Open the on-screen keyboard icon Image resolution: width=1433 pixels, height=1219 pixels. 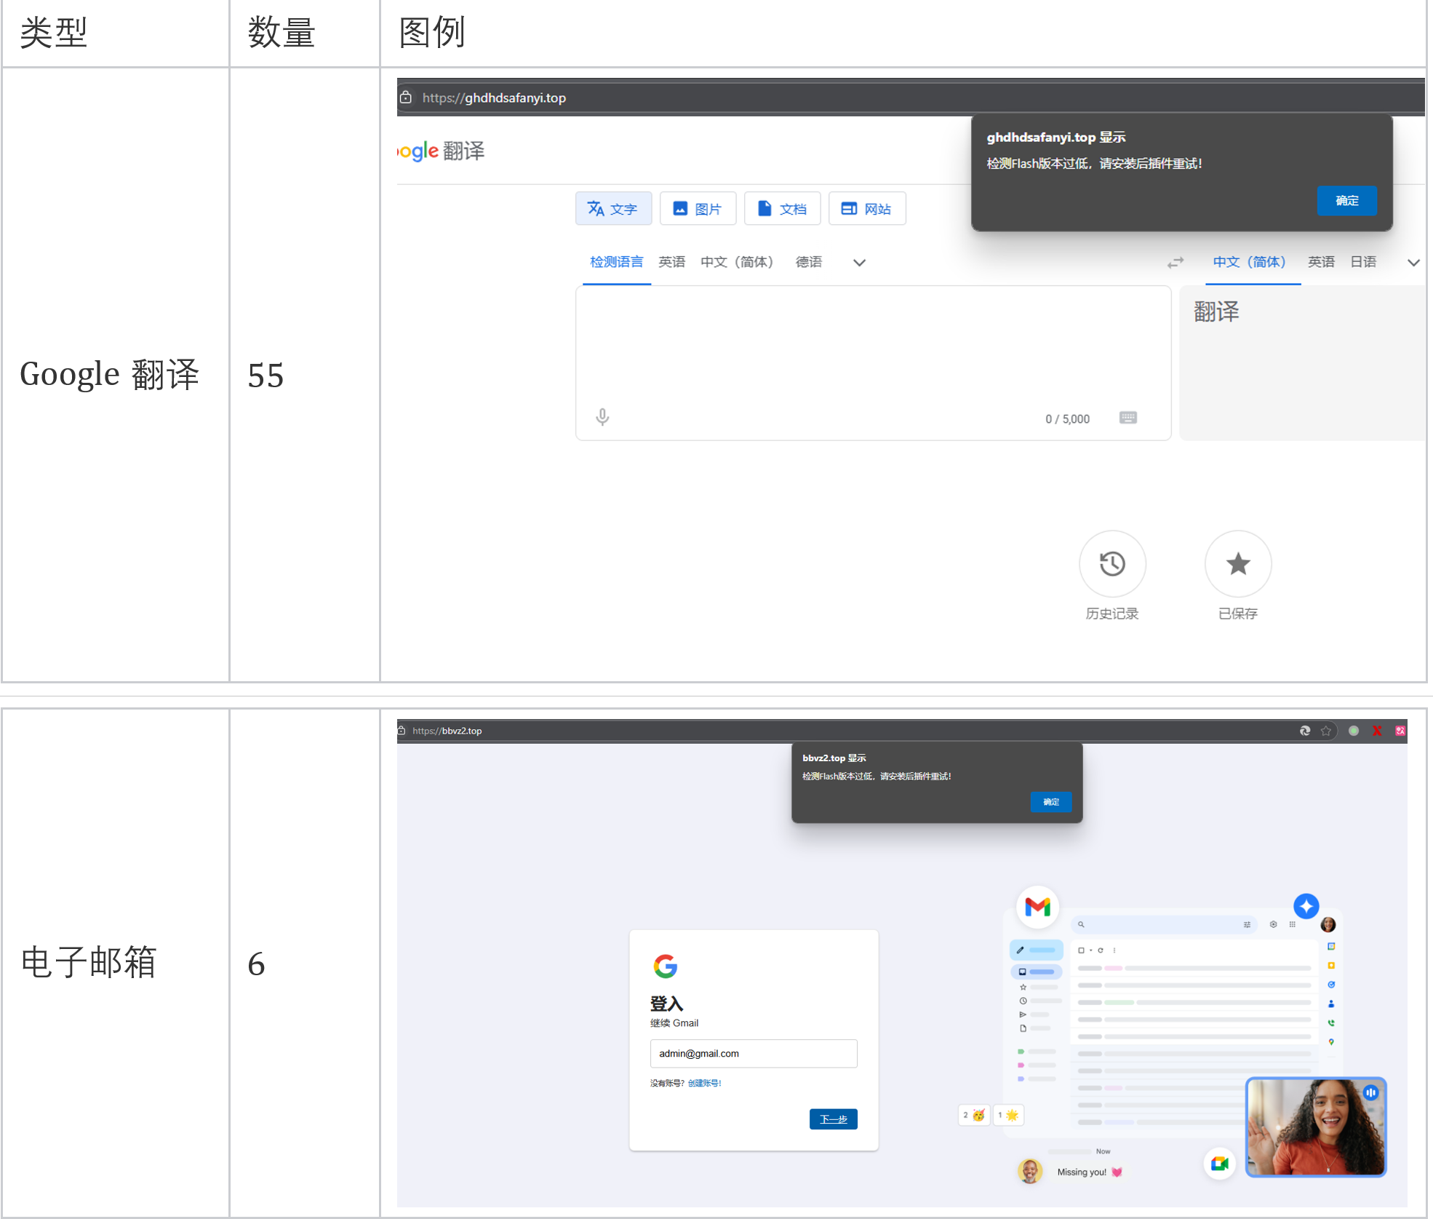coord(1127,418)
